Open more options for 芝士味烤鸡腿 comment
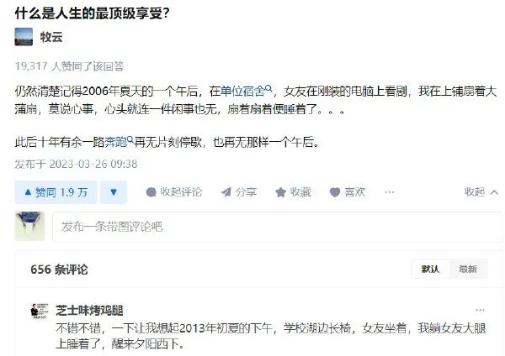 480,310
